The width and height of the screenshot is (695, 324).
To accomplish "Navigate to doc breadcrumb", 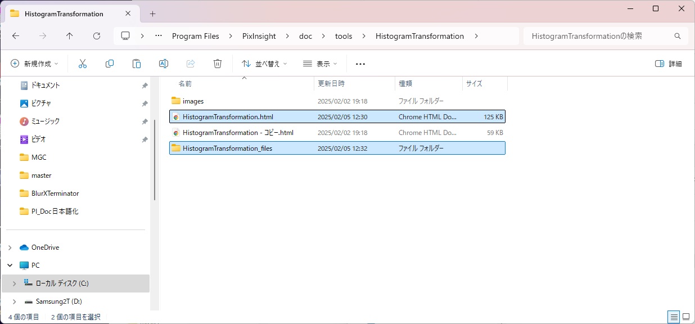I will 305,36.
